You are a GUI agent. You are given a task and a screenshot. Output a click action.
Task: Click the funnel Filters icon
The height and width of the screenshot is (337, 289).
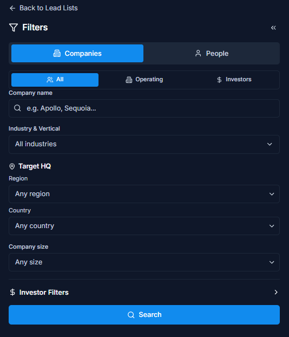14,28
